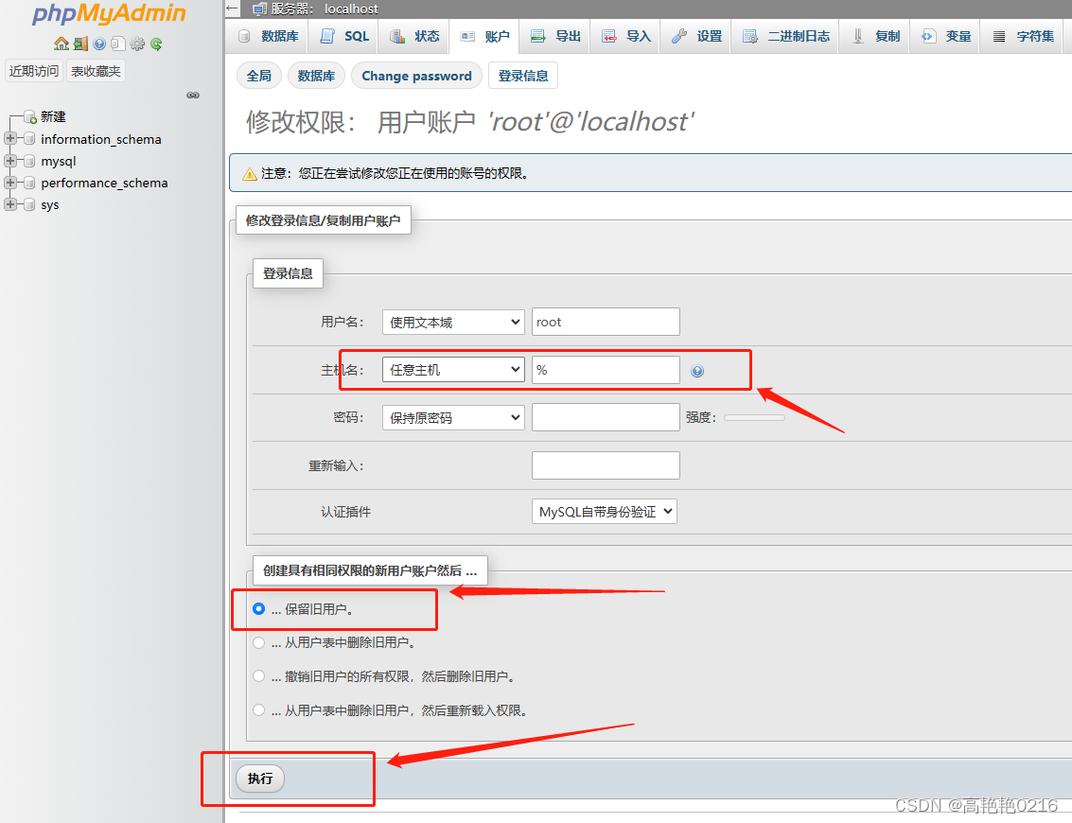Click the mysql database cylinder icon

(x=29, y=161)
